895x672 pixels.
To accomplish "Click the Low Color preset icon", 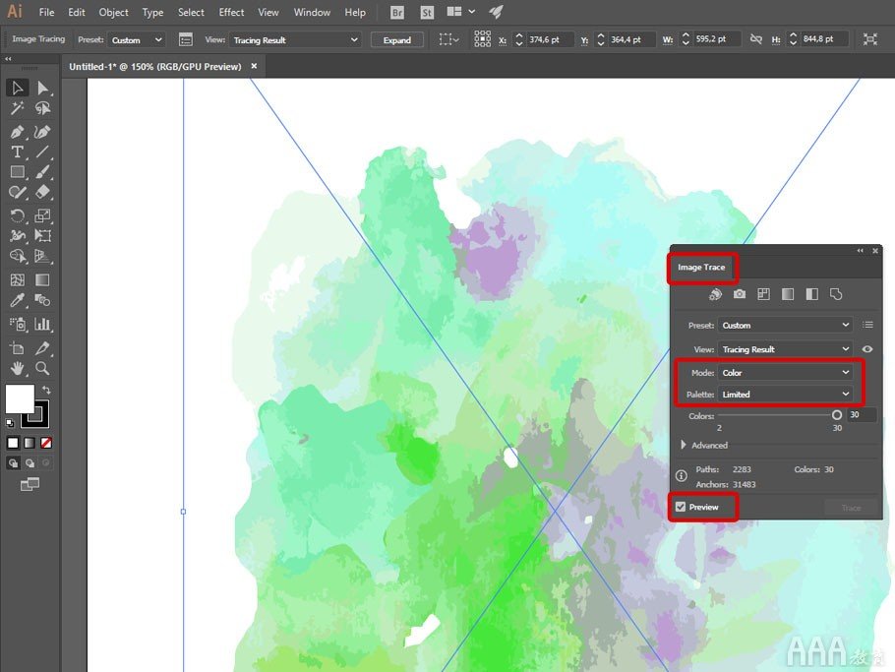I will tap(764, 294).
